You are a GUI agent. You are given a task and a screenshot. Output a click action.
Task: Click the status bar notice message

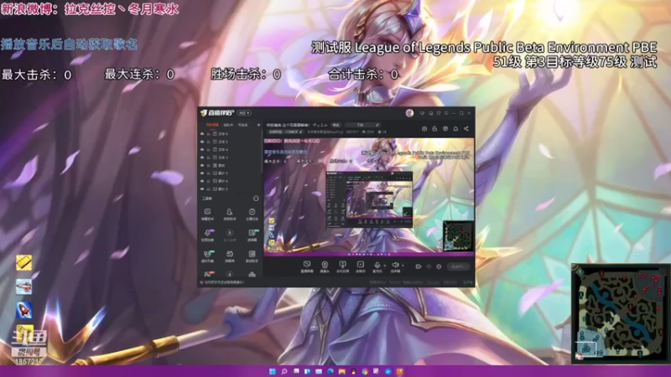(222, 282)
